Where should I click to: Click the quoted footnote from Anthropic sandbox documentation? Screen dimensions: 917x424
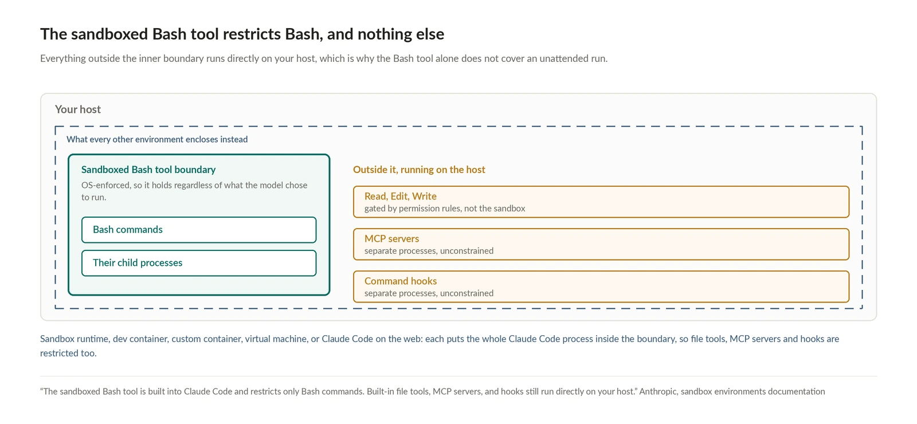click(433, 391)
